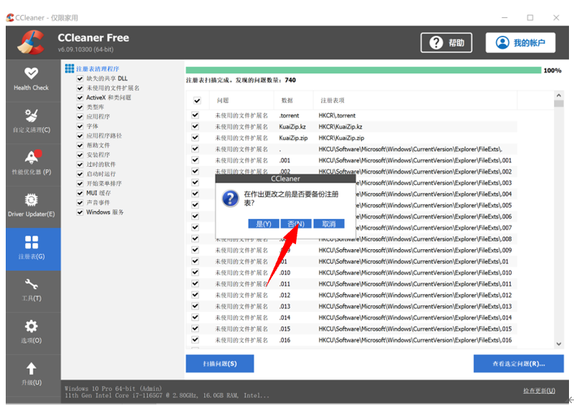Toggle the Windows services (Windows 服务) checkbox

[x=80, y=212]
